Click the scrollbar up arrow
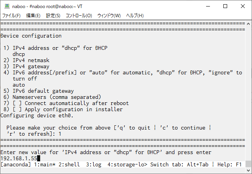The width and height of the screenshot is (252, 174). [248, 24]
